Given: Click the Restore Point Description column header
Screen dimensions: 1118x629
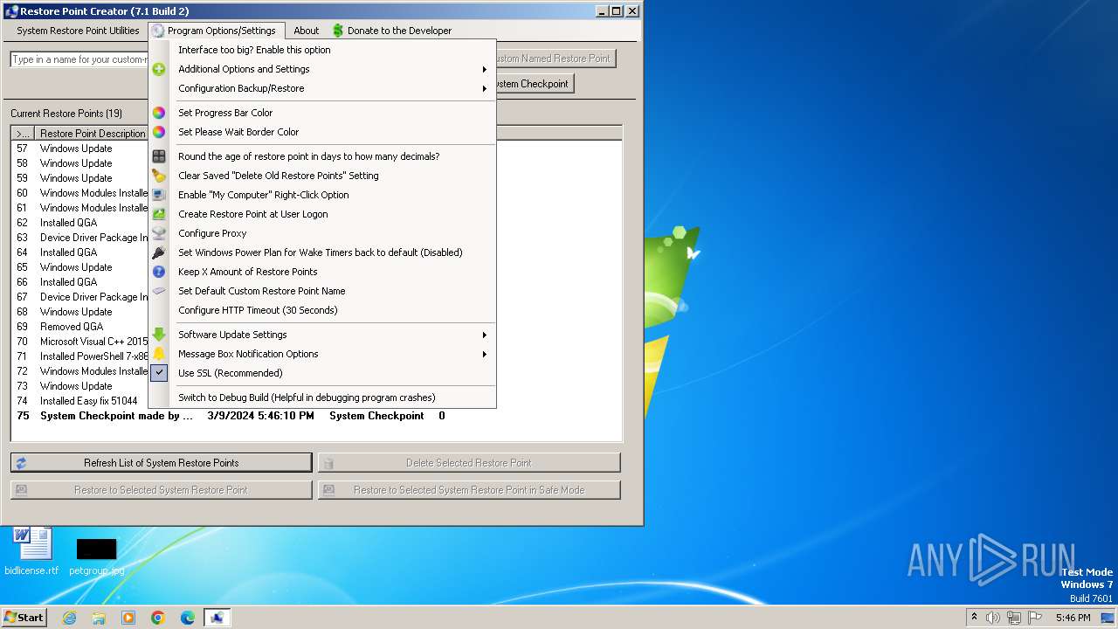Looking at the screenshot, I should pos(93,134).
